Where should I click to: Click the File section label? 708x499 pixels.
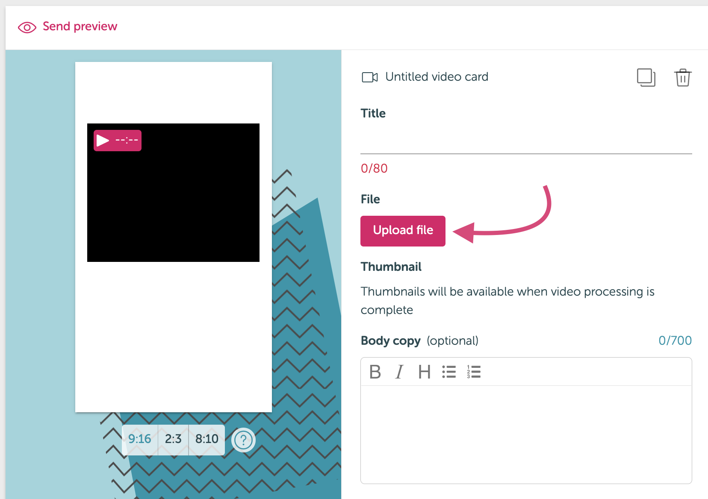tap(370, 199)
